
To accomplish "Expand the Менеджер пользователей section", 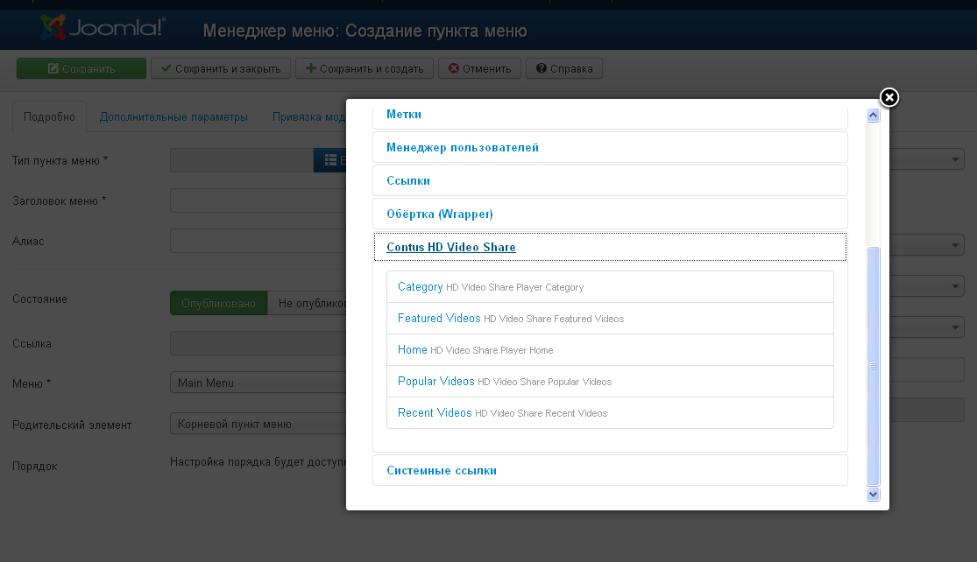I will coord(463,147).
